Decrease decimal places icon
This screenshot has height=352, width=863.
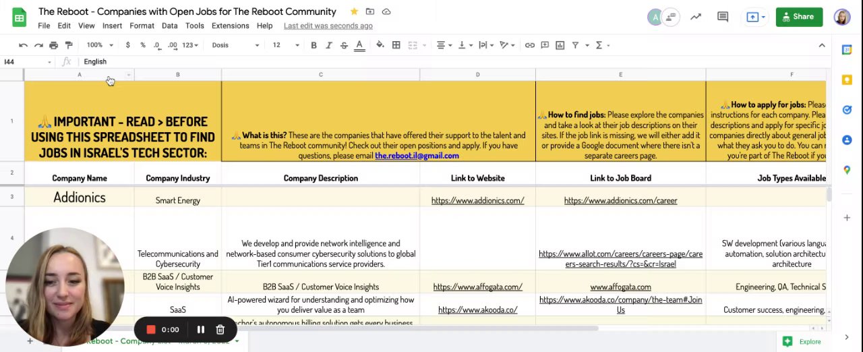tap(157, 45)
